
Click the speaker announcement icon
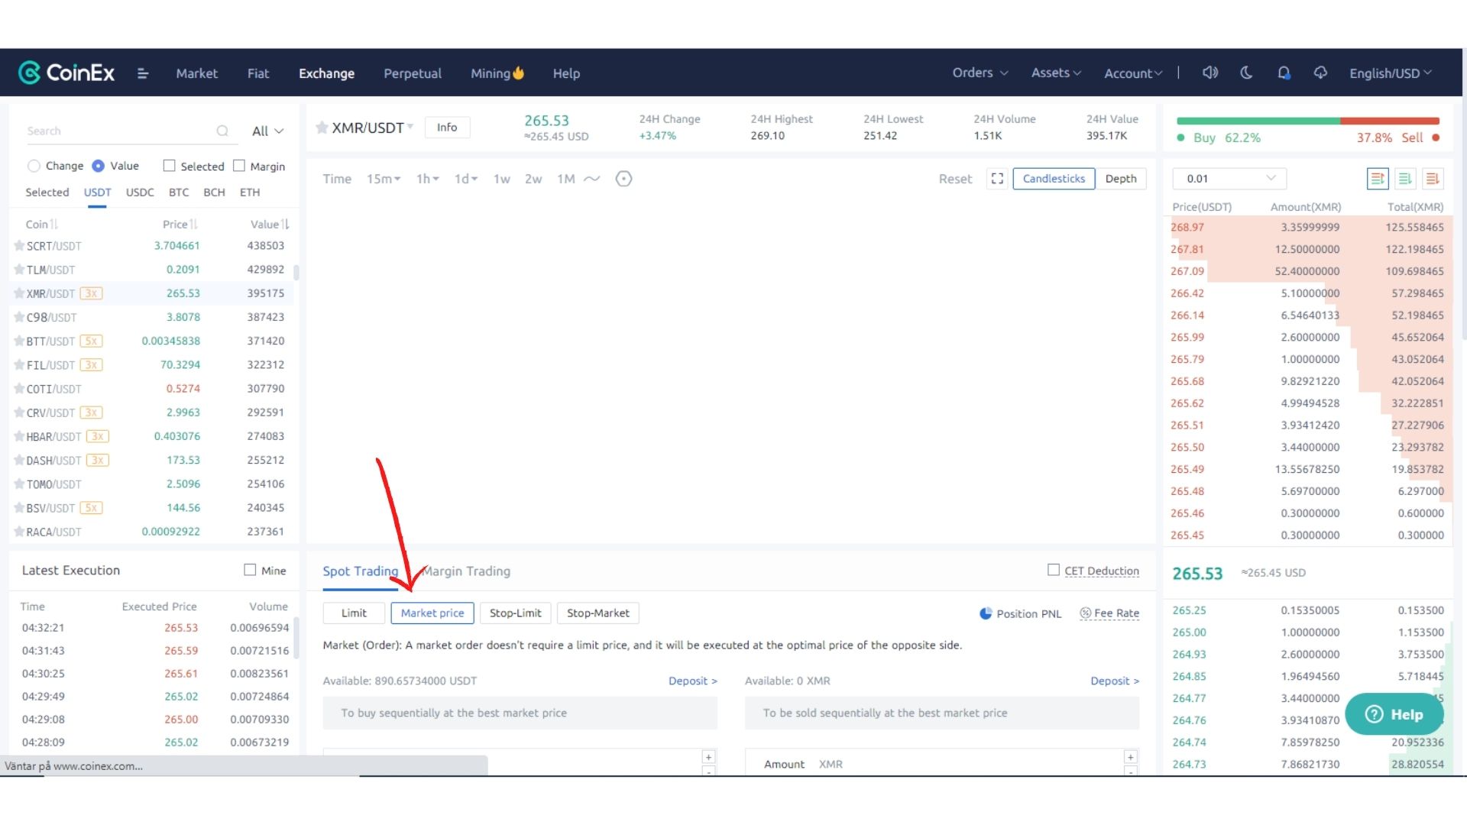pyautogui.click(x=1210, y=73)
